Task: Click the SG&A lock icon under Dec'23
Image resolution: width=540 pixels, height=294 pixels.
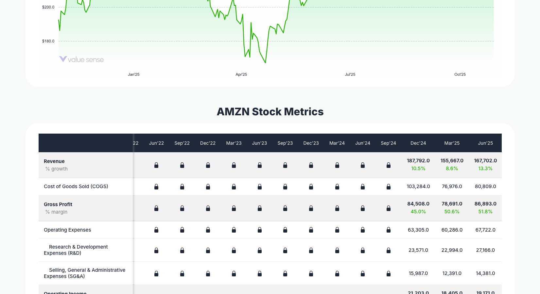Action: pos(311,273)
